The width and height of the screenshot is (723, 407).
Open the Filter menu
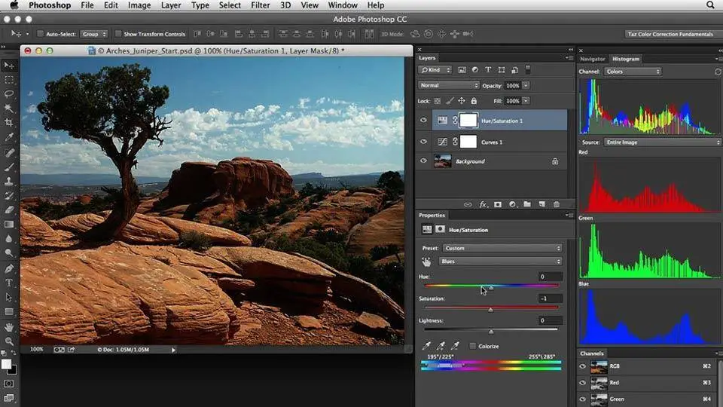pyautogui.click(x=261, y=5)
